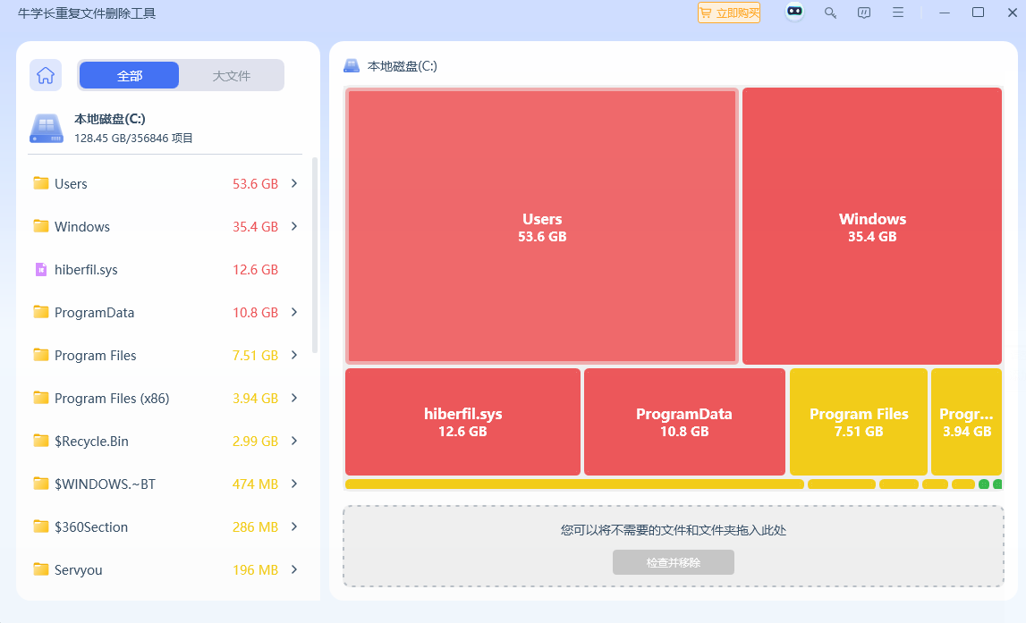Click the local disk C: drive icon

47,129
